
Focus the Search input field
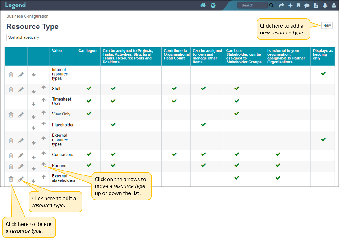[253, 5]
